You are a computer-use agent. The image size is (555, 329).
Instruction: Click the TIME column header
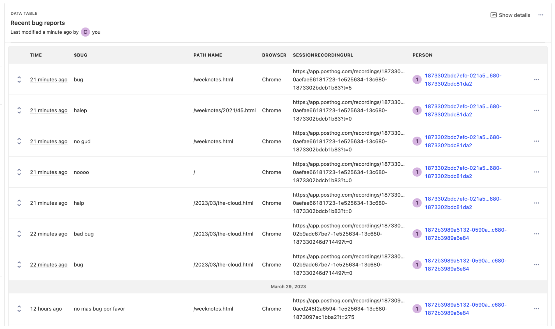(x=36, y=55)
